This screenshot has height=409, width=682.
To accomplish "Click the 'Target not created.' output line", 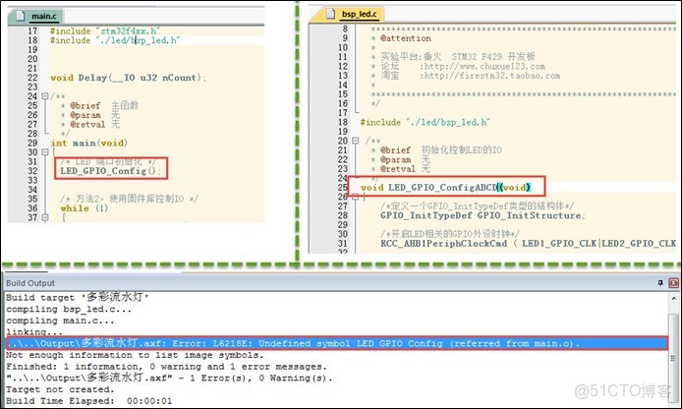I will 60,389.
